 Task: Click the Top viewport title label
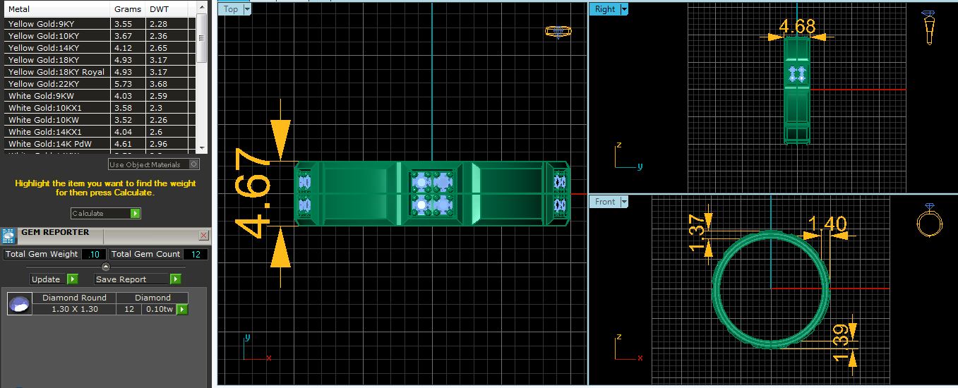pyautogui.click(x=231, y=9)
